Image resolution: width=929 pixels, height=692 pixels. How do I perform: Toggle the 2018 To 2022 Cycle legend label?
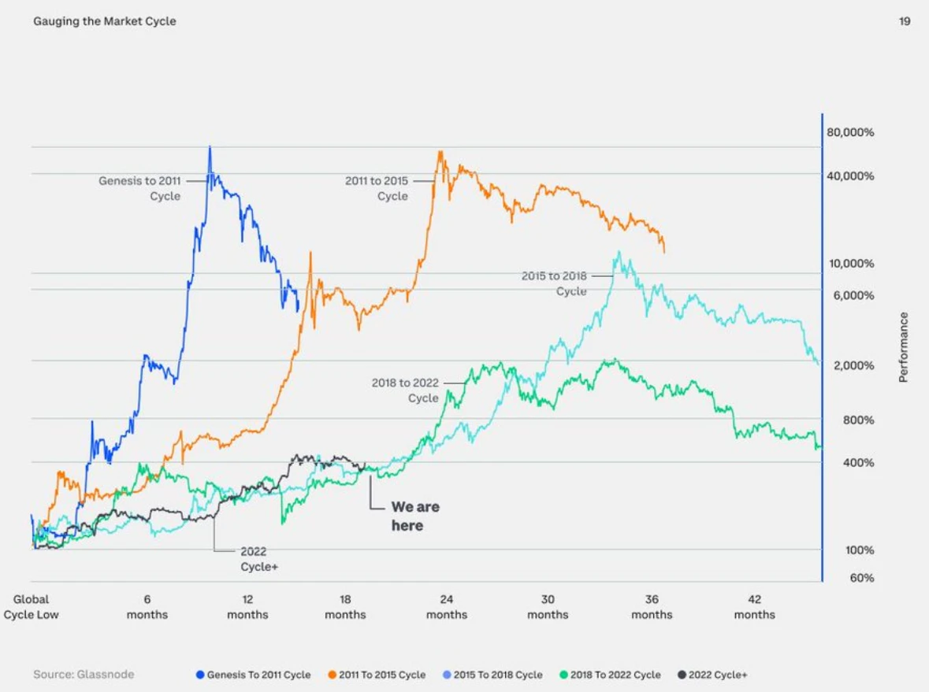coord(615,675)
